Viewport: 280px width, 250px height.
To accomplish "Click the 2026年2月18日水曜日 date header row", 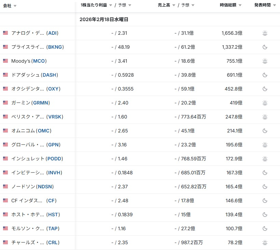I will pyautogui.click(x=104, y=19).
